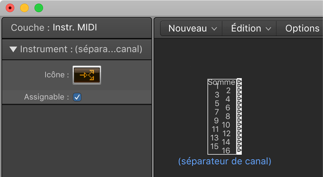This screenshot has width=323, height=177.
Task: Click the output triangle for channel 4
Action: pyautogui.click(x=239, y=99)
